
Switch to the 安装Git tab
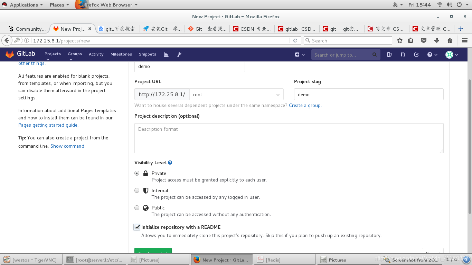tap(162, 29)
